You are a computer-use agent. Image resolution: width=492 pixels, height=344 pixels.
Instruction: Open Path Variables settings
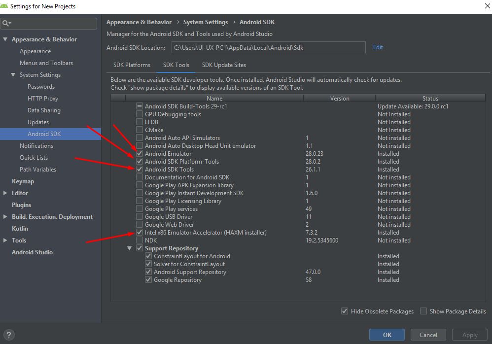tap(38, 170)
